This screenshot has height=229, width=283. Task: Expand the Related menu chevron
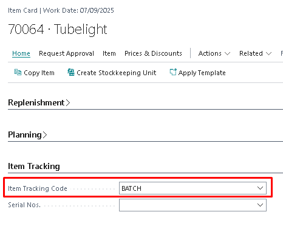268,54
